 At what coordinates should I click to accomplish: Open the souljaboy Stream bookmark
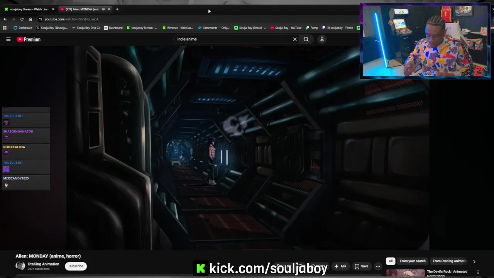pos(142,28)
